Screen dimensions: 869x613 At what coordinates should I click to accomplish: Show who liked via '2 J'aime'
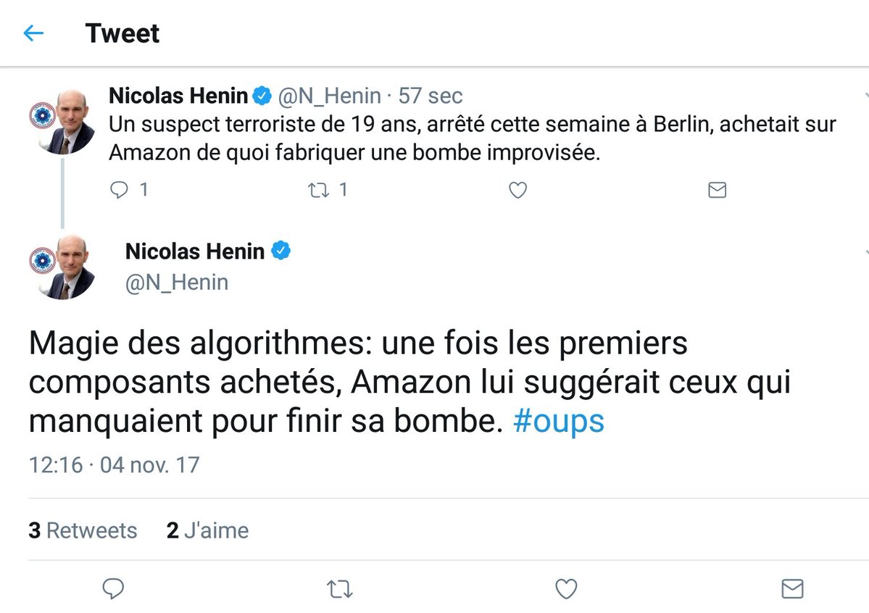coord(207,530)
